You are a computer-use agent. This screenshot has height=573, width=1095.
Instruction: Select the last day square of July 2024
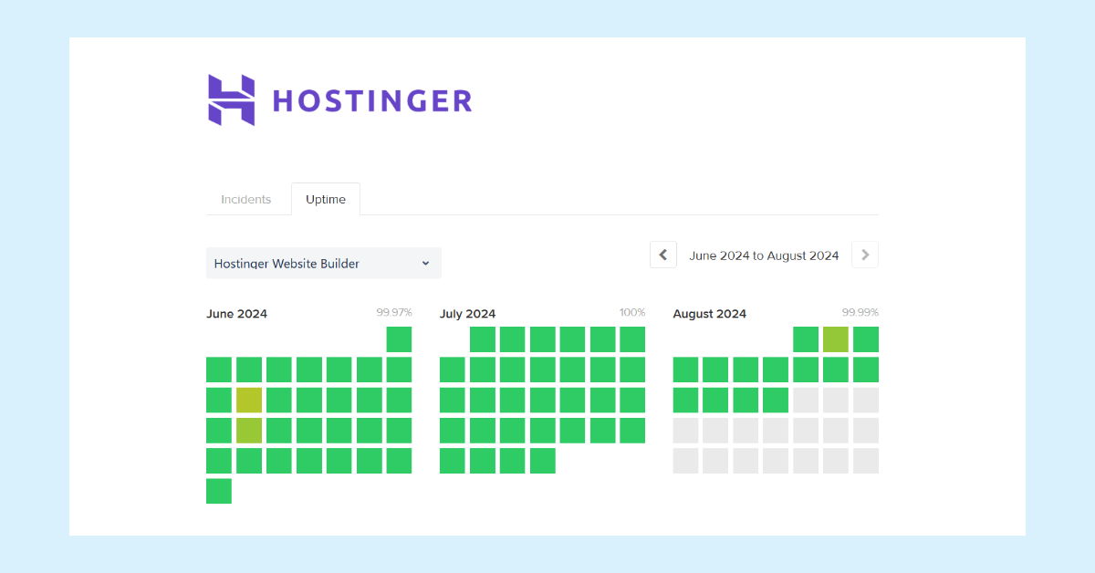[x=543, y=461]
